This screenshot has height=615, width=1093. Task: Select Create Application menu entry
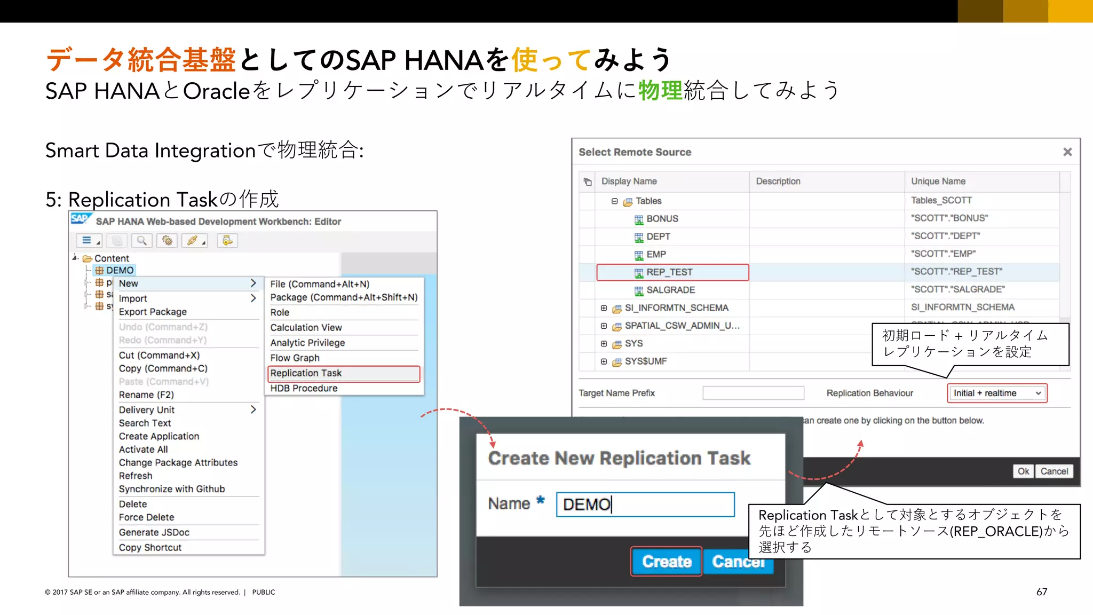[x=187, y=436]
